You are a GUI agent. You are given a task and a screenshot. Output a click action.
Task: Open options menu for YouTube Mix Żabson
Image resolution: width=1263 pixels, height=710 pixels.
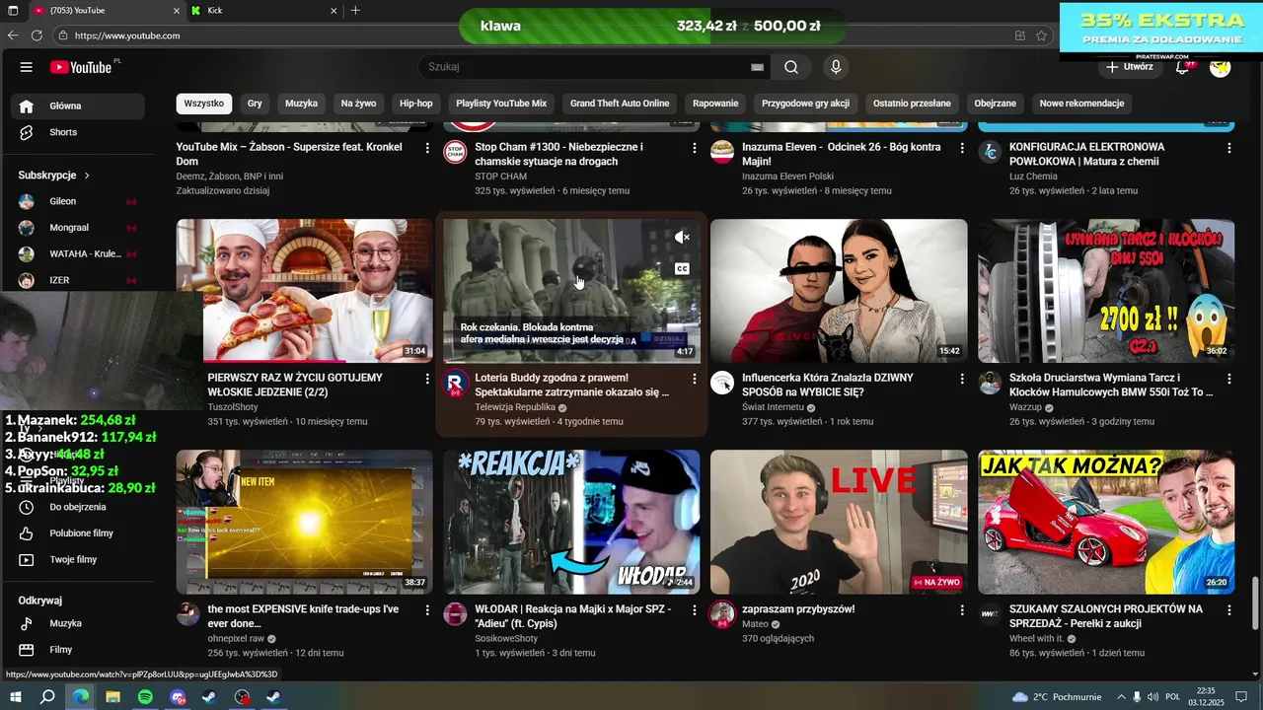427,148
